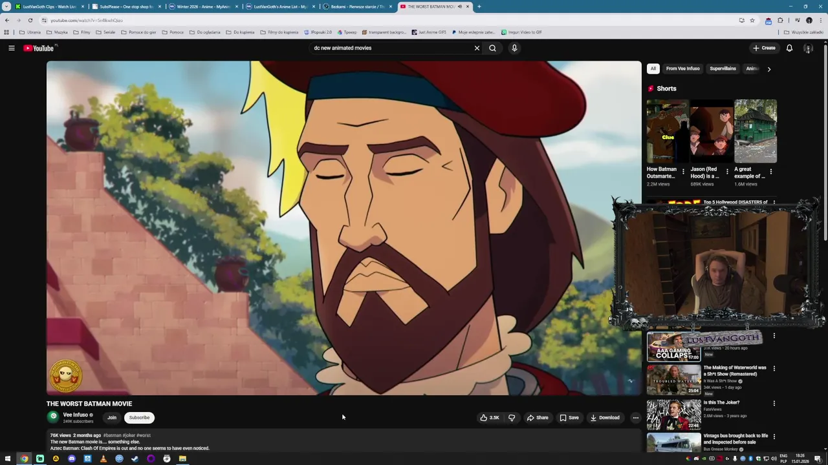Like the video (3.5K thumbs up)
Screen dimensions: 828x465
[489, 417]
